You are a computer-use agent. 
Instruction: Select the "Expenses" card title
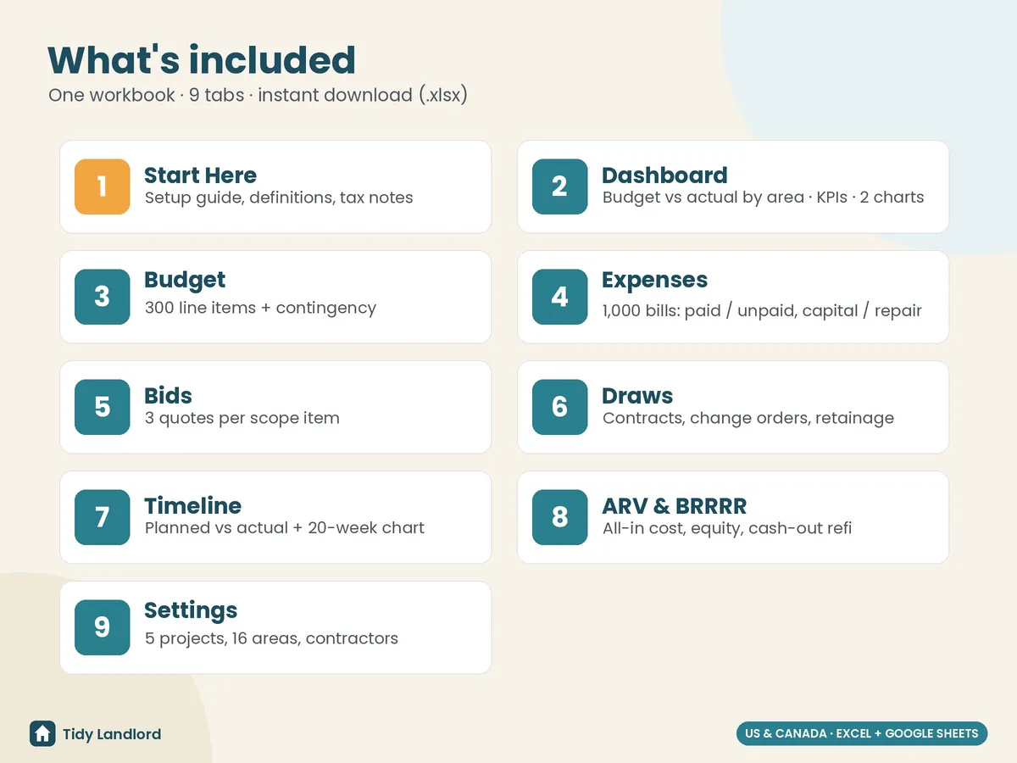[654, 281]
